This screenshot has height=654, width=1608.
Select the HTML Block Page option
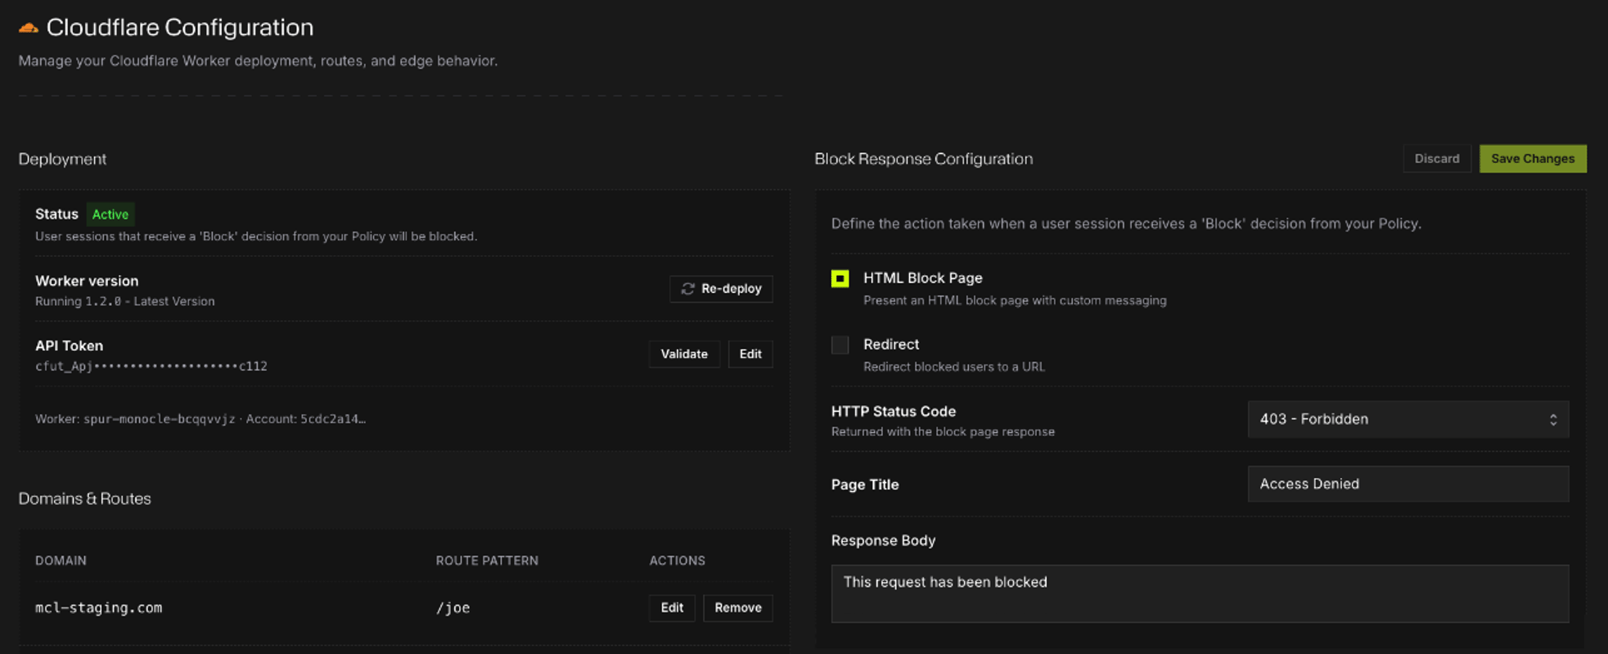click(x=840, y=278)
